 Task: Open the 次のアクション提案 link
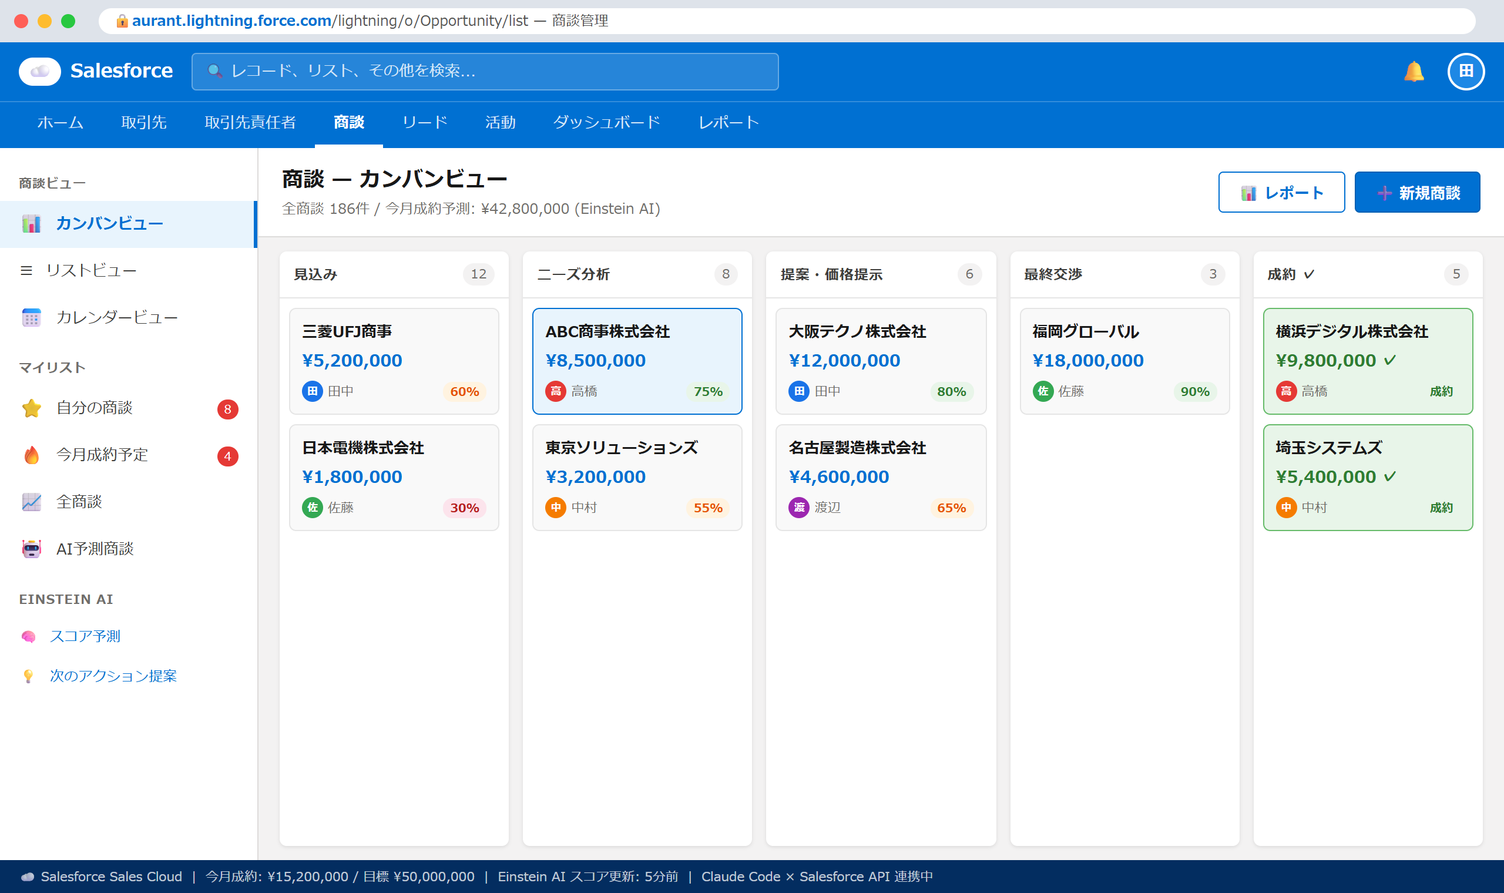click(x=113, y=676)
